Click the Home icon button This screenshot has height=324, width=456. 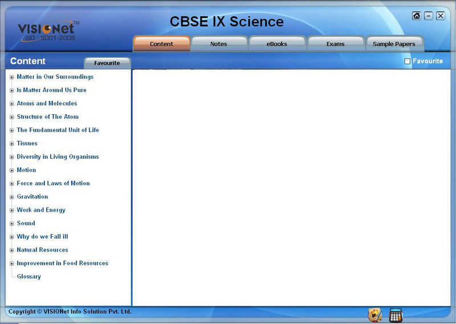pyautogui.click(x=417, y=16)
